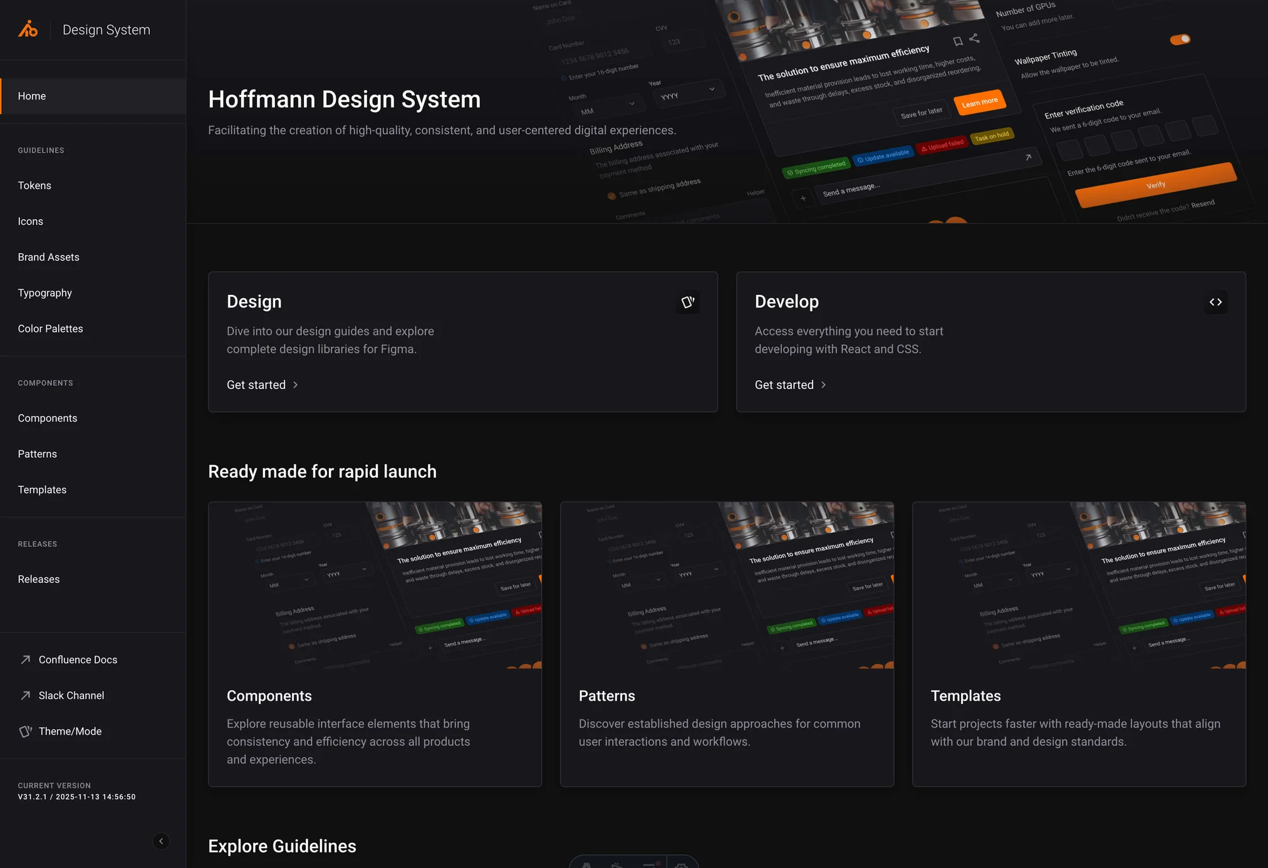Click the plus icon beside the message bar
Screen dimensions: 1268x868
point(804,198)
